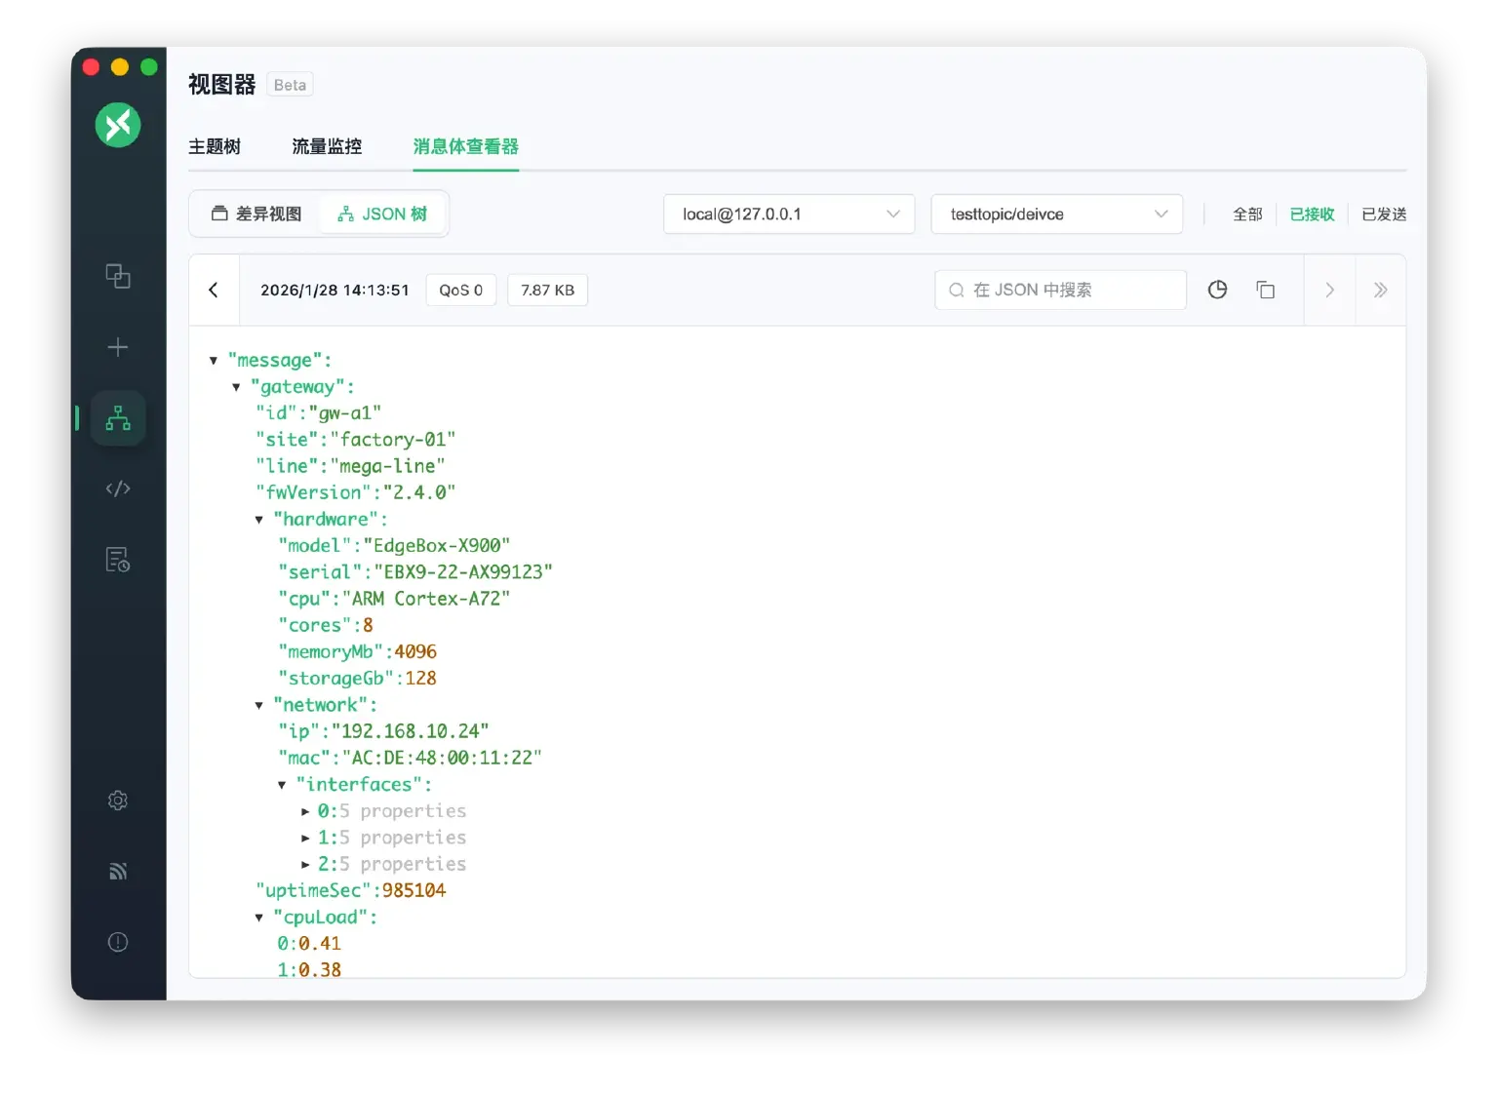Image resolution: width=1498 pixels, height=1095 pixels.
Task: Open the Script code icon in sidebar
Action: click(118, 489)
